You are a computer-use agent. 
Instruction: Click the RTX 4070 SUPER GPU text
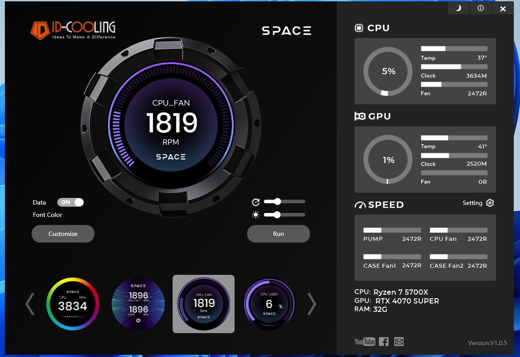(x=407, y=301)
